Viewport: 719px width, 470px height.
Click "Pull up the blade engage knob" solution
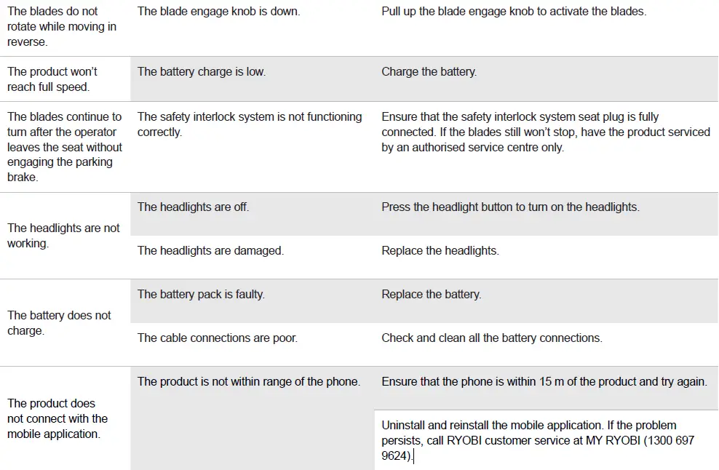(513, 12)
